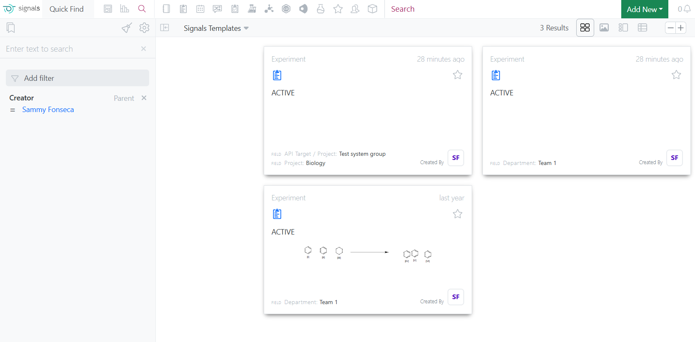Open favorites star in top toolbar
The image size is (695, 342).
coord(338,9)
